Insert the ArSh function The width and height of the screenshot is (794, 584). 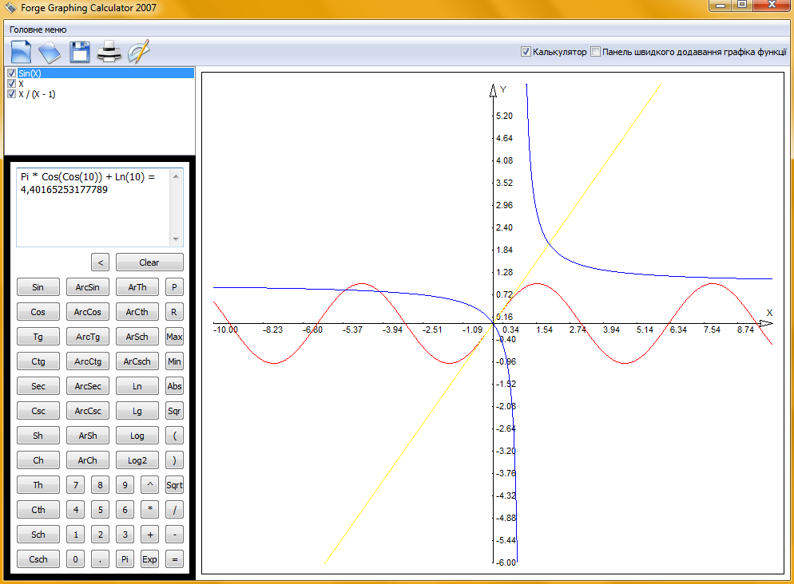pyautogui.click(x=88, y=436)
